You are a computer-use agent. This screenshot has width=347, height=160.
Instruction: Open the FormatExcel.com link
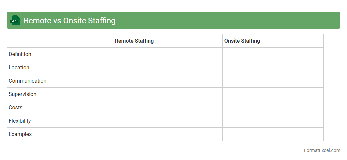(x=322, y=150)
